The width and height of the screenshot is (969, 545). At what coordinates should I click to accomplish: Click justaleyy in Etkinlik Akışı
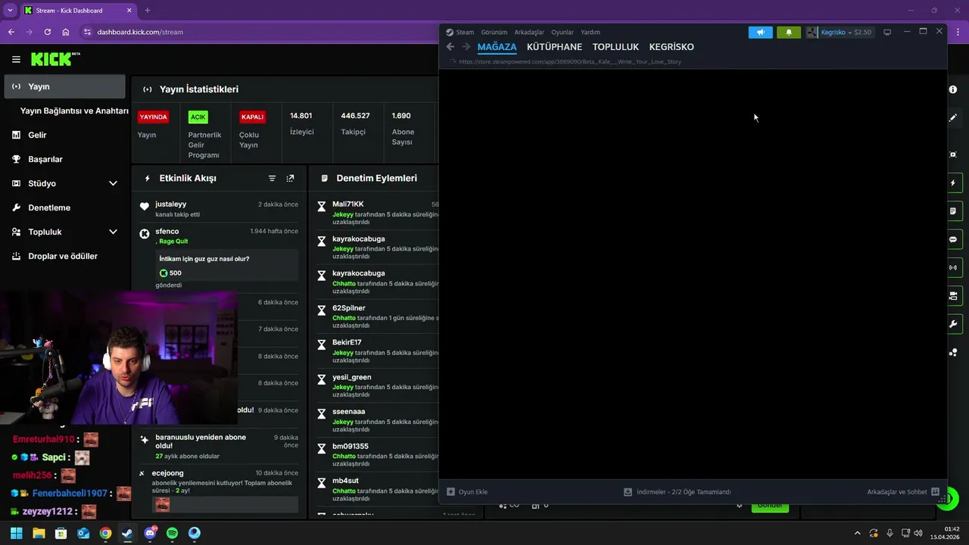[x=170, y=204]
